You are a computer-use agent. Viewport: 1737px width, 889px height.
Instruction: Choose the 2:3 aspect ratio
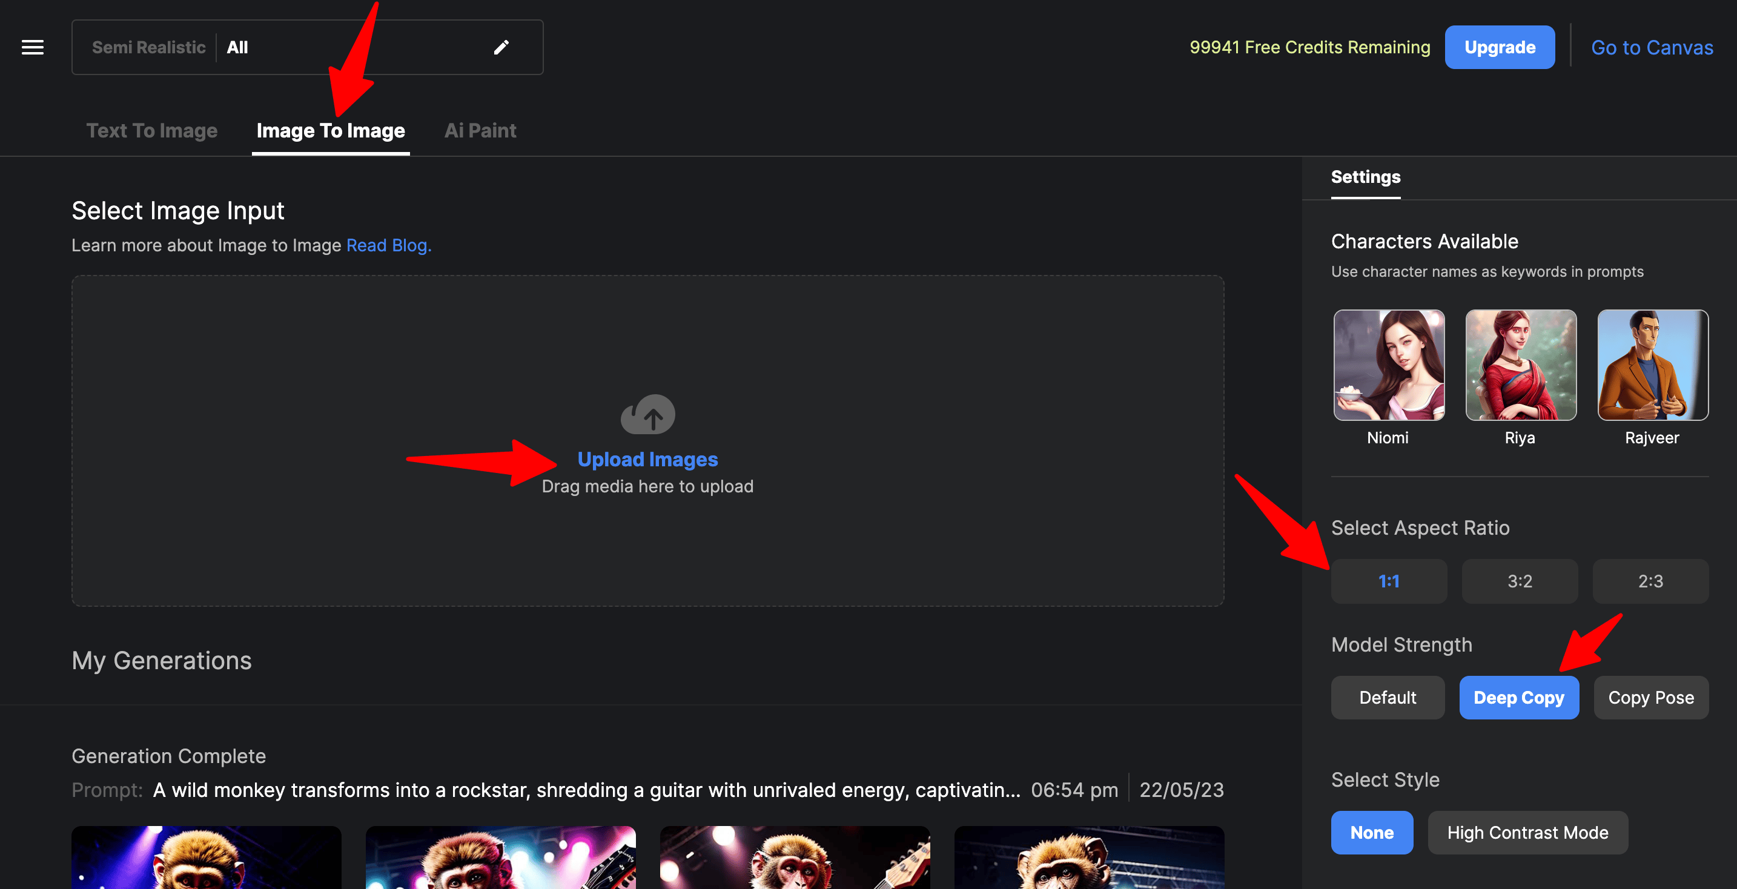coord(1650,581)
